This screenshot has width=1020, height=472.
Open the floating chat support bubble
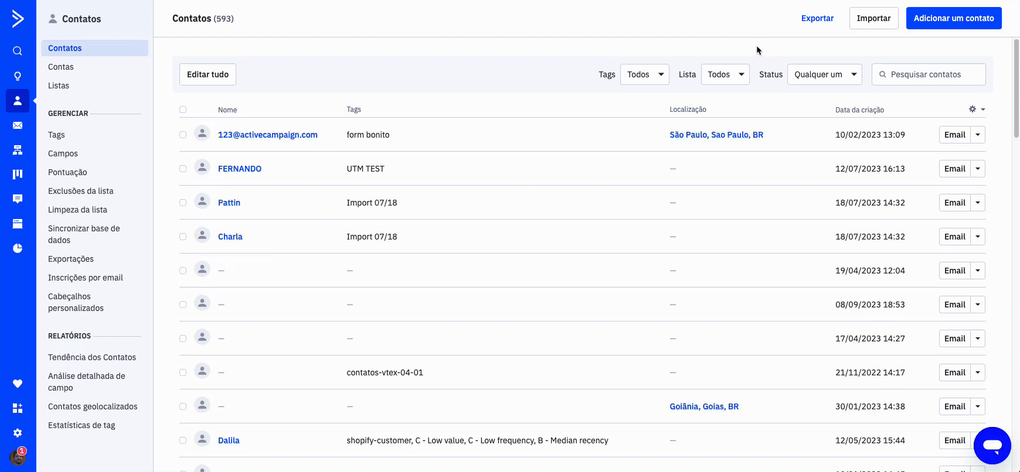pyautogui.click(x=992, y=446)
